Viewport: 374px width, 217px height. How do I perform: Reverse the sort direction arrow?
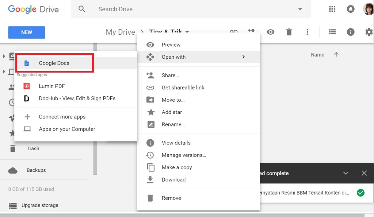336,55
